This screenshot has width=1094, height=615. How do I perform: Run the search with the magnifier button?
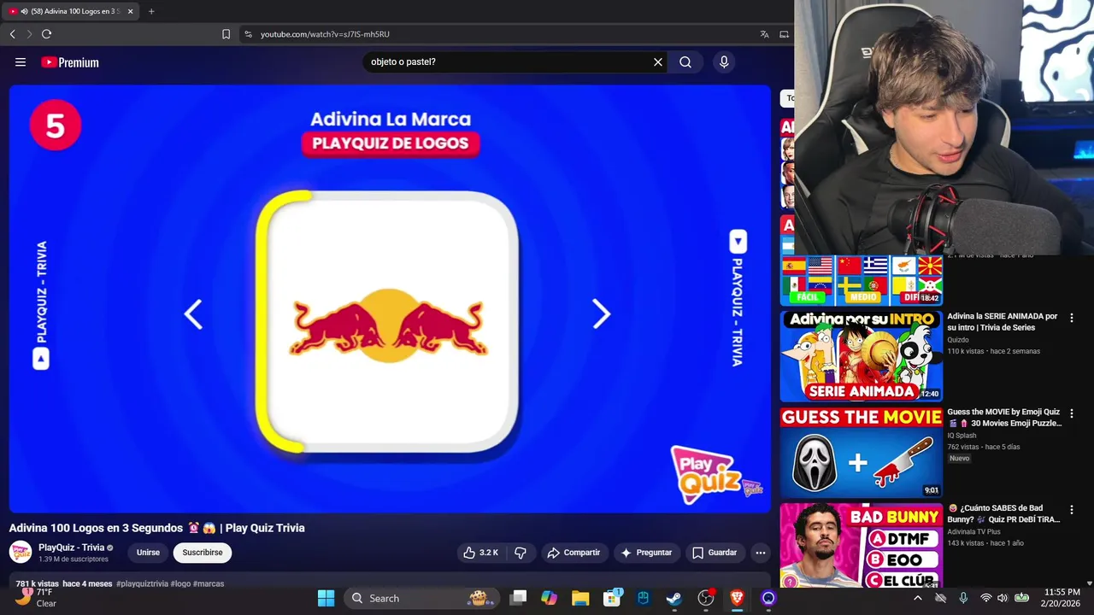click(x=685, y=62)
